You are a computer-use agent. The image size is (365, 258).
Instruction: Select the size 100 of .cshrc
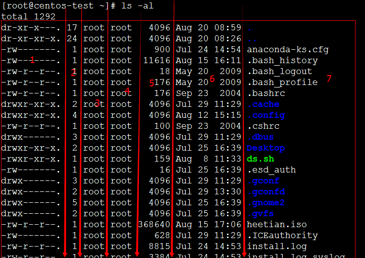(x=162, y=126)
